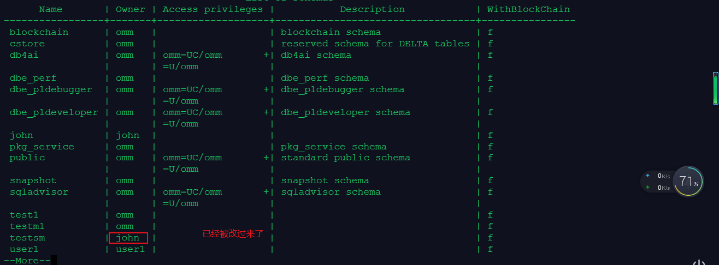Click the Access privileges column header

[x=213, y=9]
